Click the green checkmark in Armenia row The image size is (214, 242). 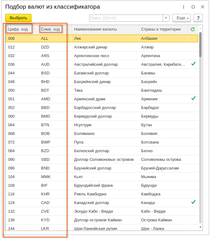193,99
